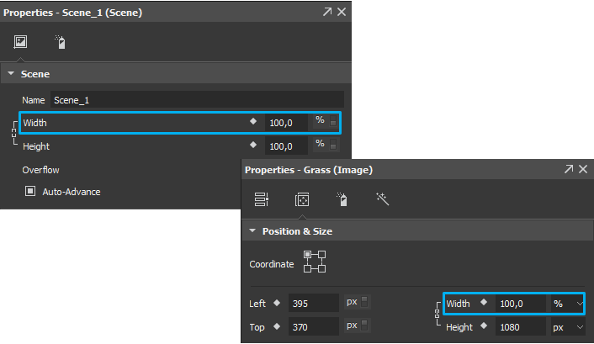This screenshot has height=344, width=594.
Task: Open the Grass style spray-can tab
Action: coord(342,199)
